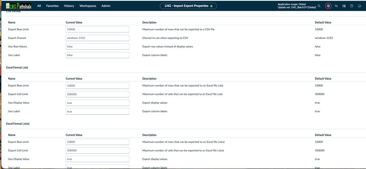This screenshot has height=169, width=366.
Task: Click the Current Value column header in CSV table
Action: (x=74, y=23)
